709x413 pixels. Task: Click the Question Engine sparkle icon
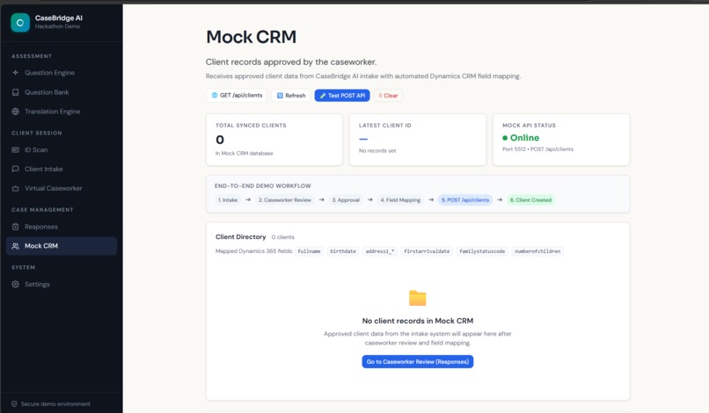pyautogui.click(x=15, y=73)
